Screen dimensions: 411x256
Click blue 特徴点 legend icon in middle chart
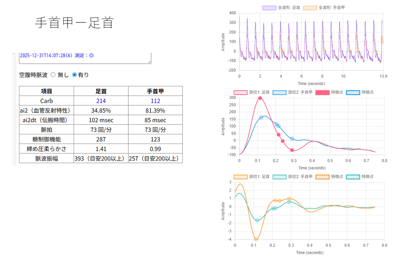353,92
